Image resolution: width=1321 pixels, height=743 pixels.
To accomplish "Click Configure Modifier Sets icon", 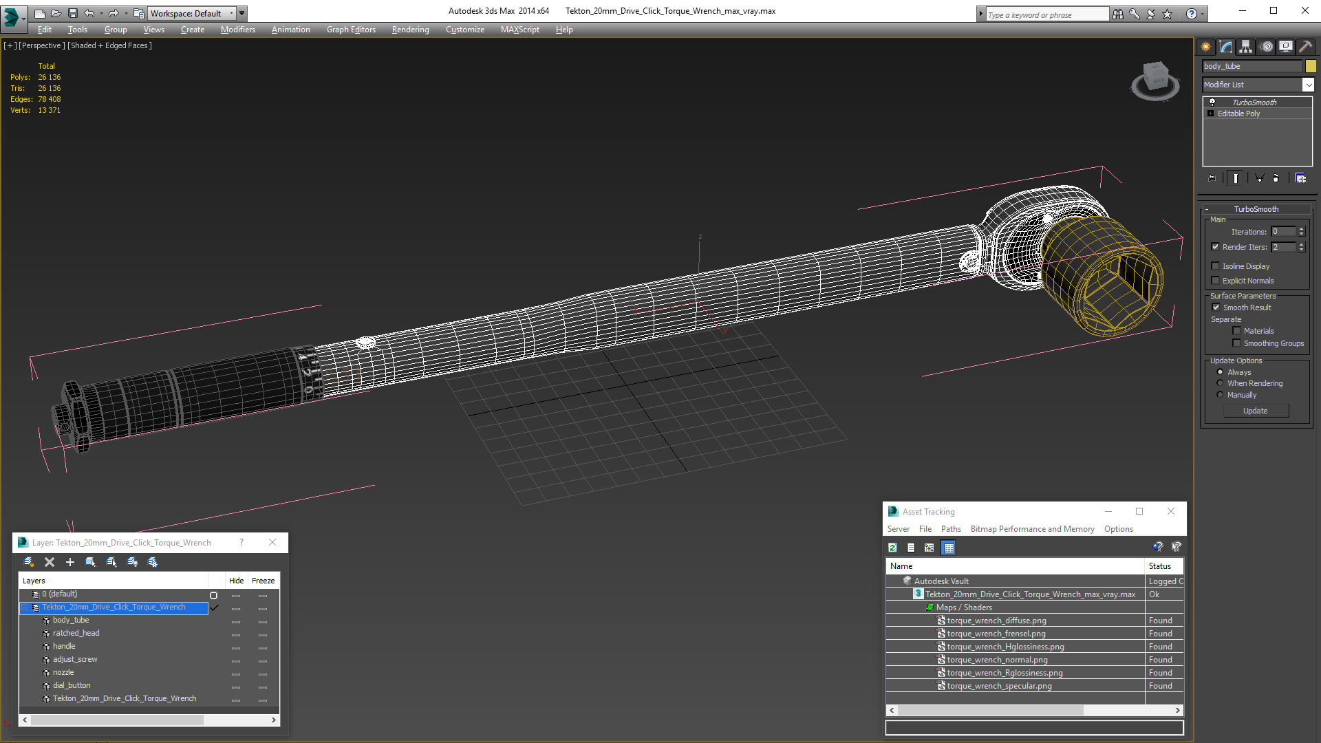I will point(1300,177).
